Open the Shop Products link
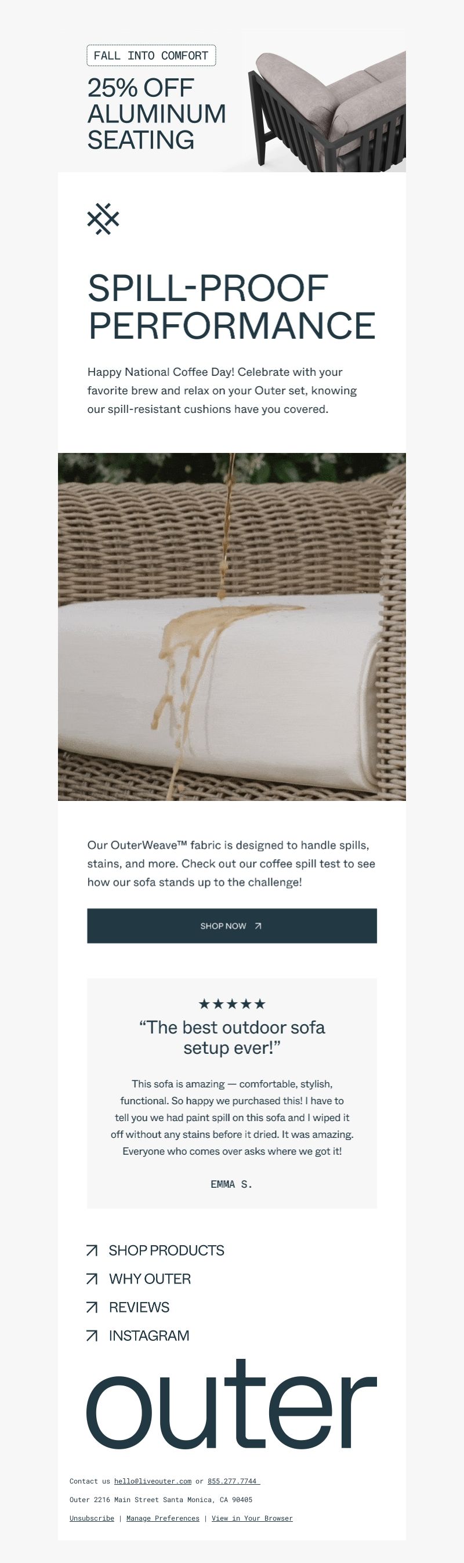 point(166,1250)
